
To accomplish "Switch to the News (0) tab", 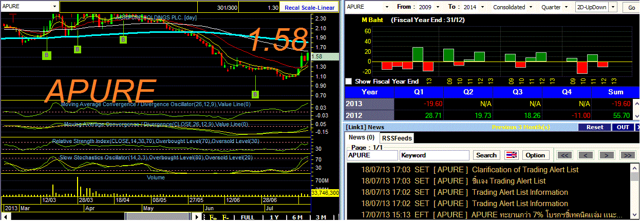I will pos(362,137).
